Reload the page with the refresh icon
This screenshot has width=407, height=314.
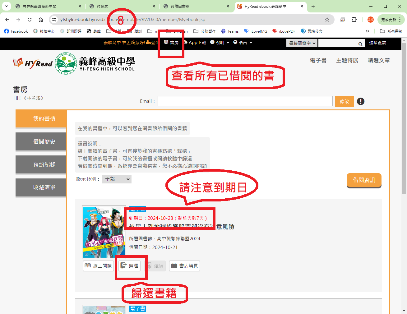tap(30, 20)
